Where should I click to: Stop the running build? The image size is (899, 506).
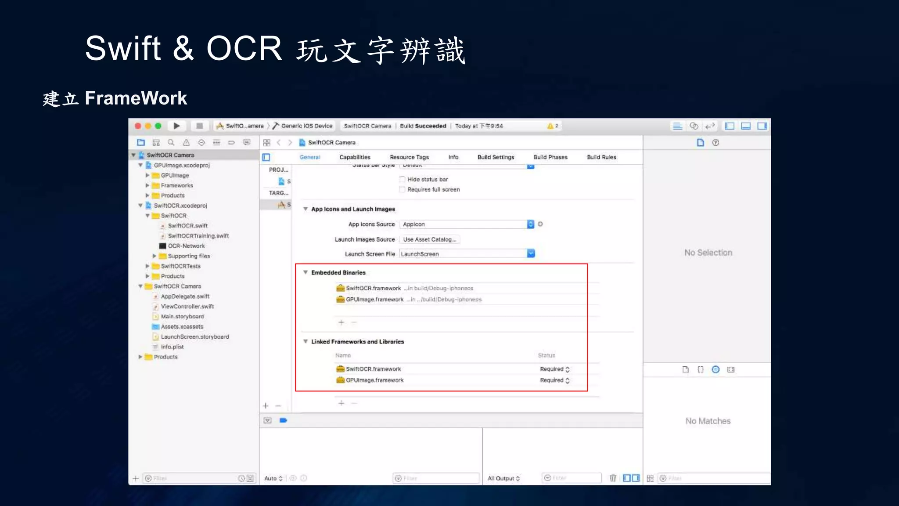(199, 126)
